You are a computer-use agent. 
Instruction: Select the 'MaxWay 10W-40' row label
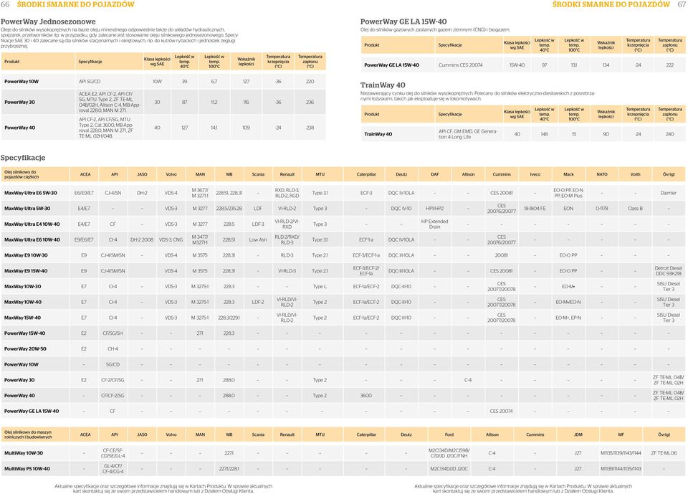point(23,302)
